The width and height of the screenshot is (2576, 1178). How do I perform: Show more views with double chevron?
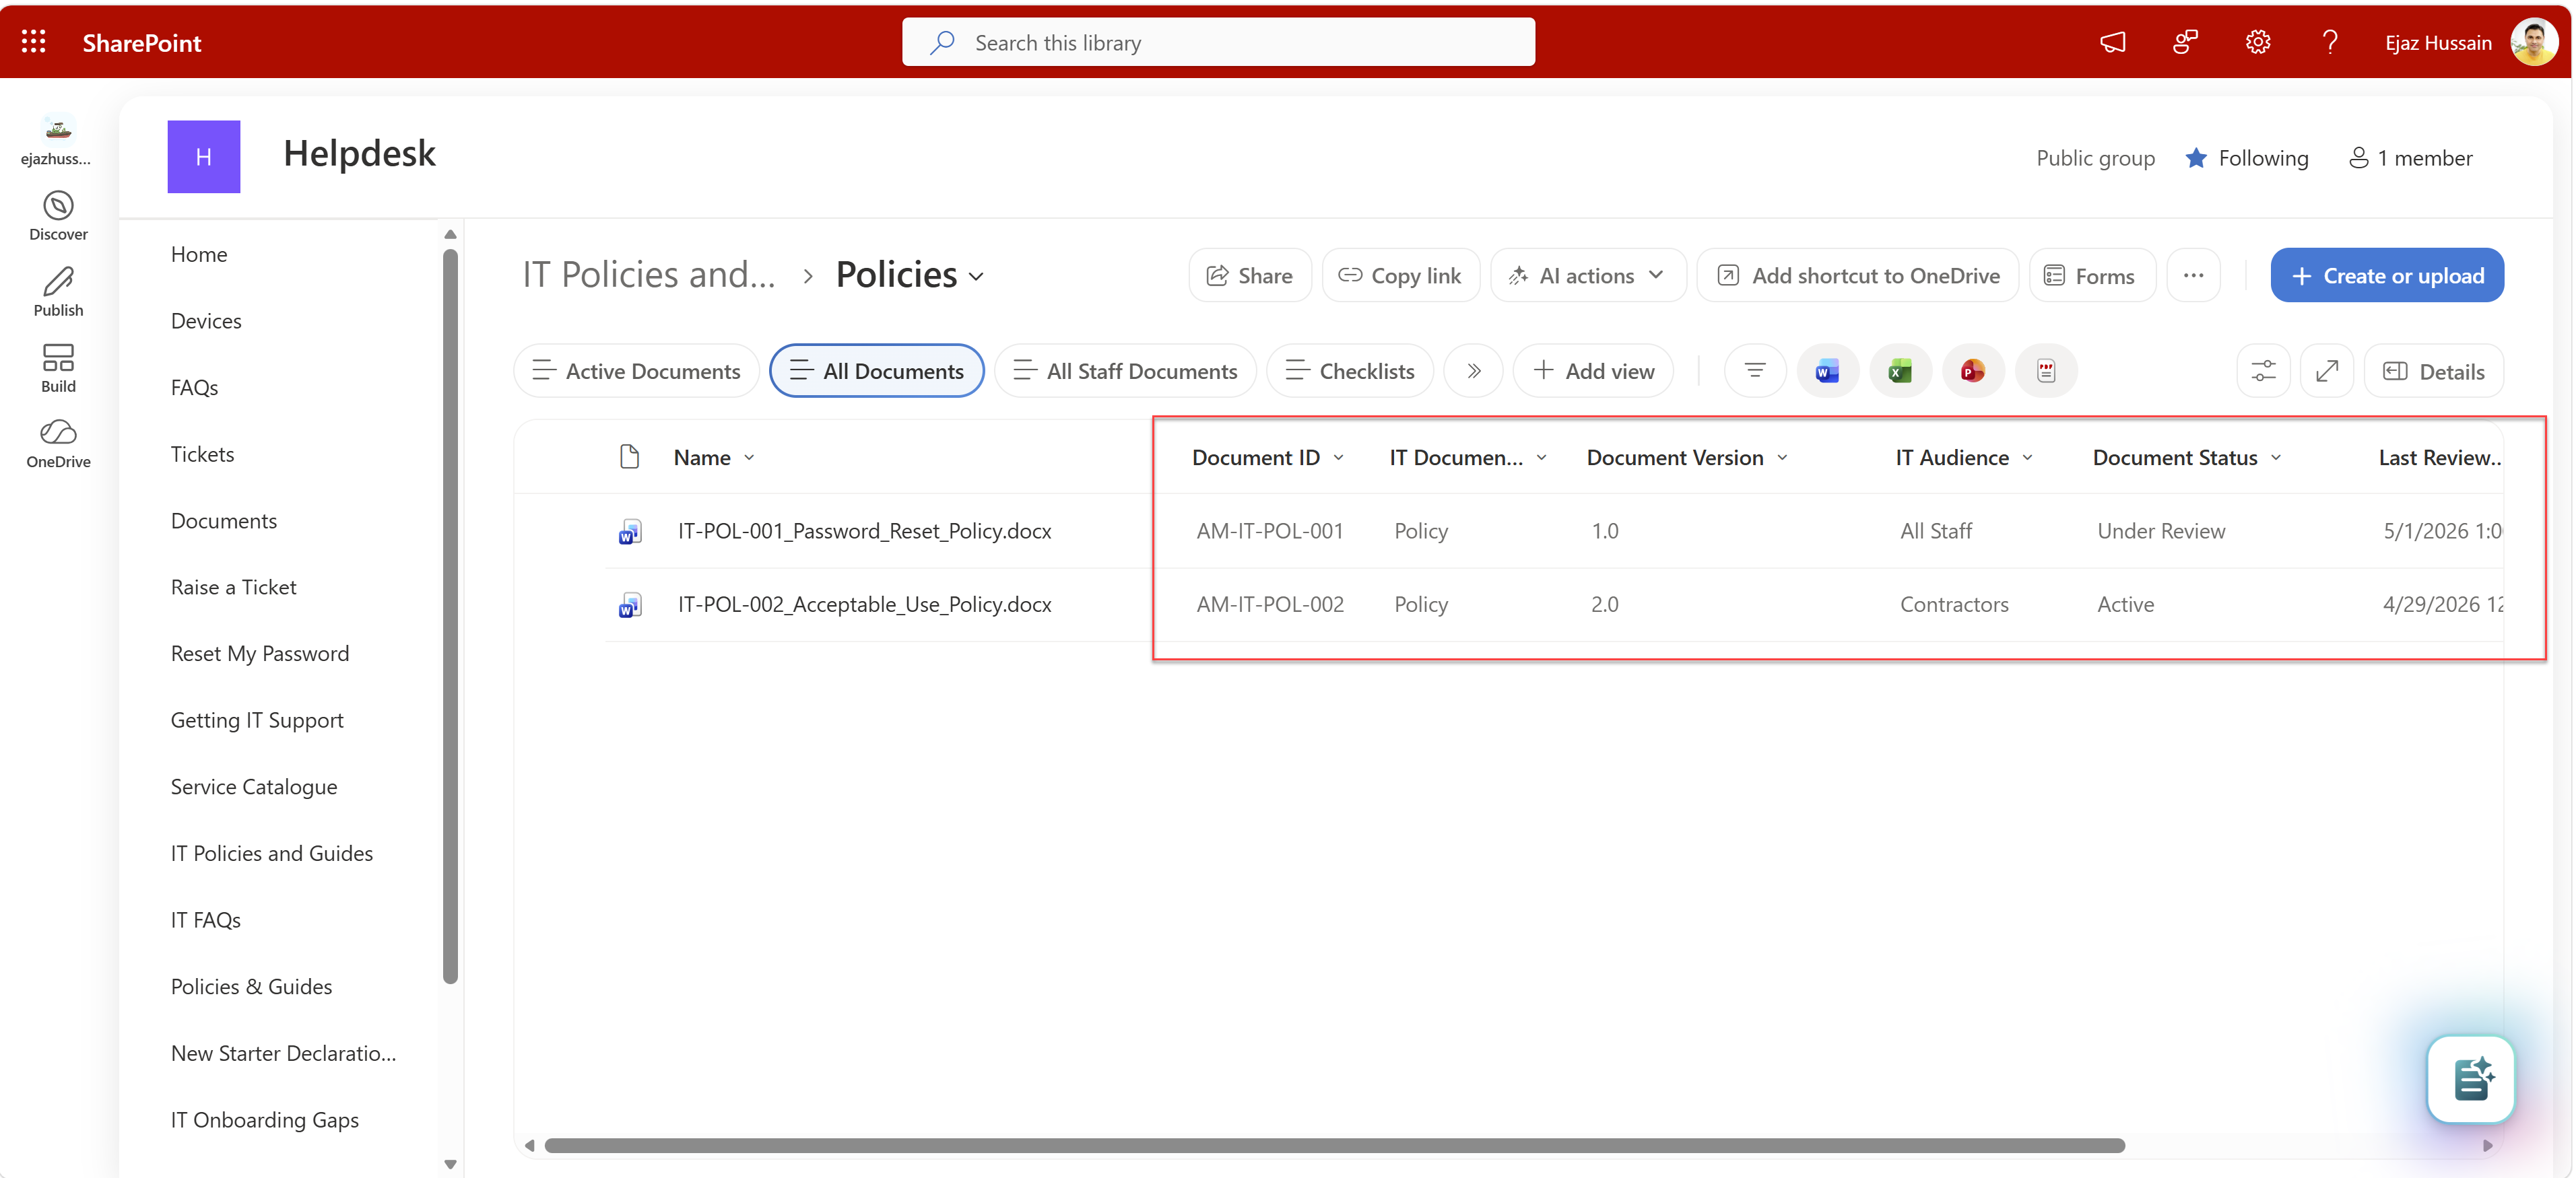[x=1473, y=371]
